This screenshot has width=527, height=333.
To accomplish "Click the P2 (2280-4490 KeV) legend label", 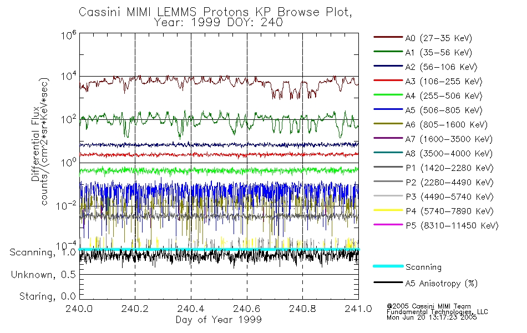I will coord(449,182).
